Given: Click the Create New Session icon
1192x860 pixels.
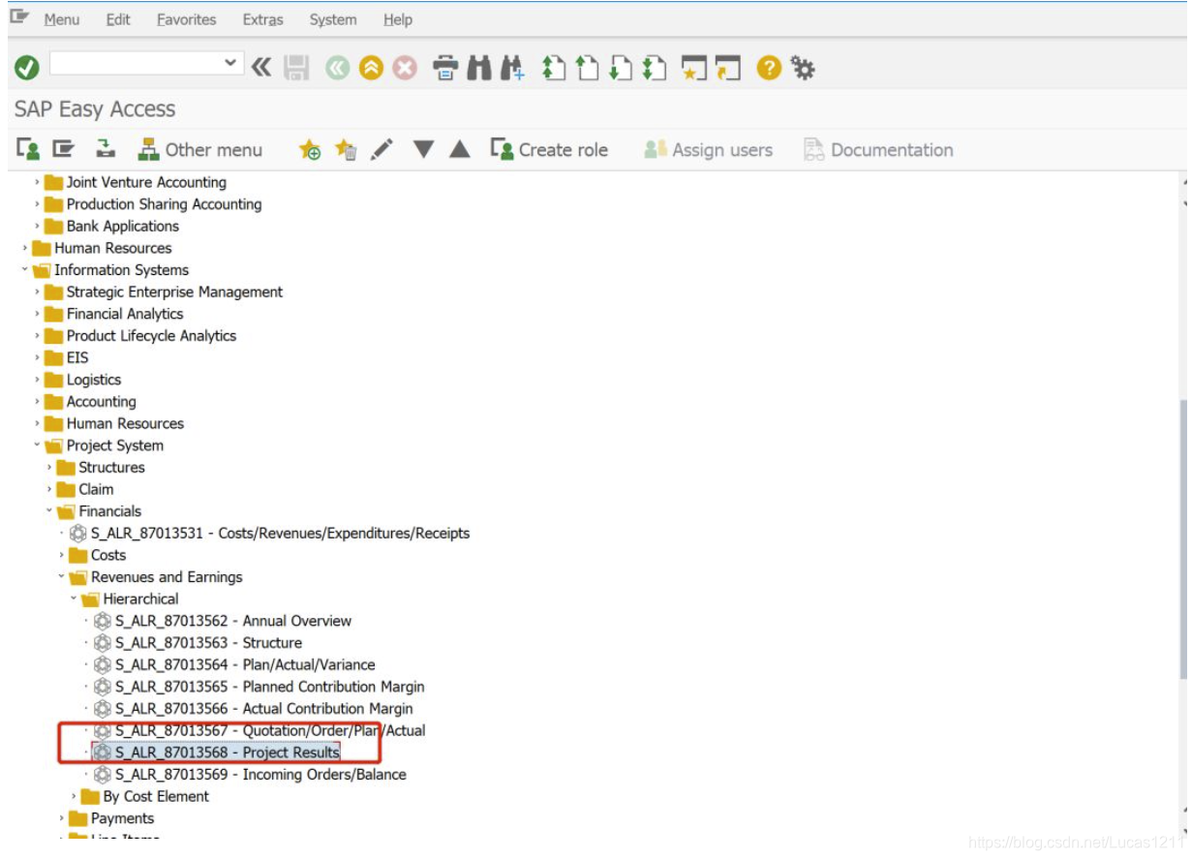Looking at the screenshot, I should pyautogui.click(x=693, y=68).
